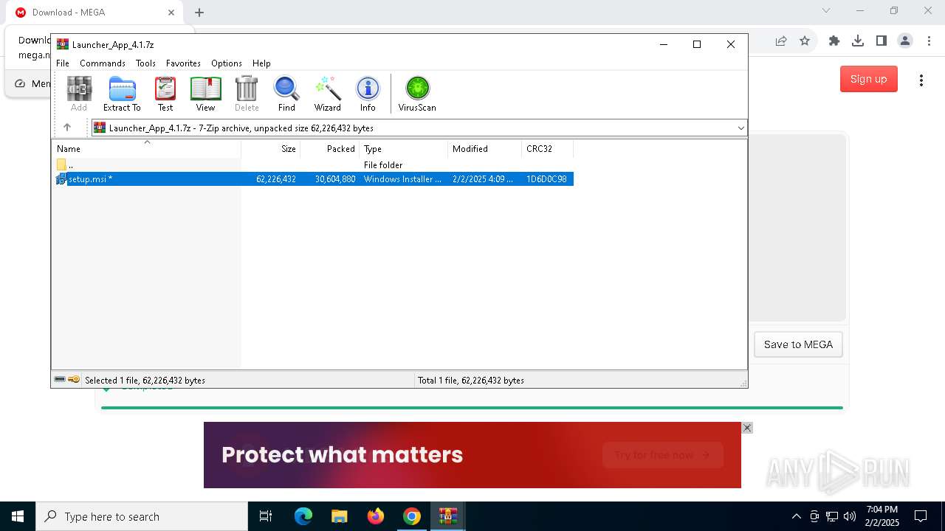The image size is (945, 531).
Task: Click the 'File folder' type cell
Action: (383, 165)
